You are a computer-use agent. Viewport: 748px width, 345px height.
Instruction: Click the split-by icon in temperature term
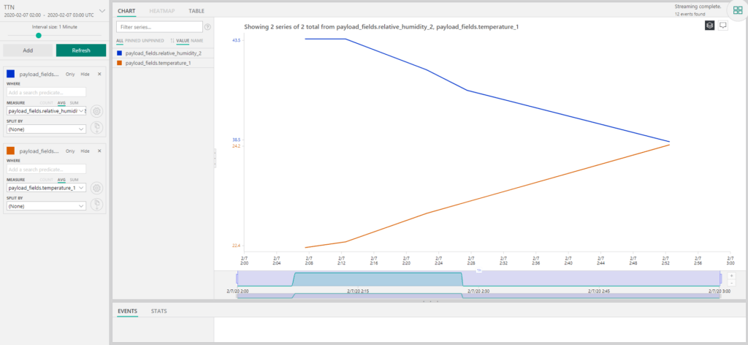click(96, 205)
